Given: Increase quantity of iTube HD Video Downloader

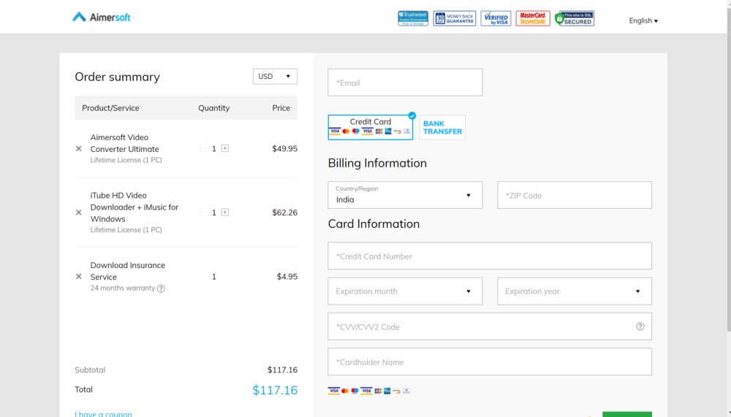Looking at the screenshot, I should pos(225,213).
